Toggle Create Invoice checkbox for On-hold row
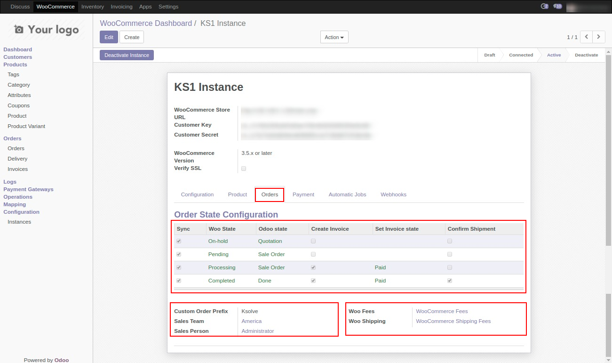The image size is (612, 363). pyautogui.click(x=313, y=241)
